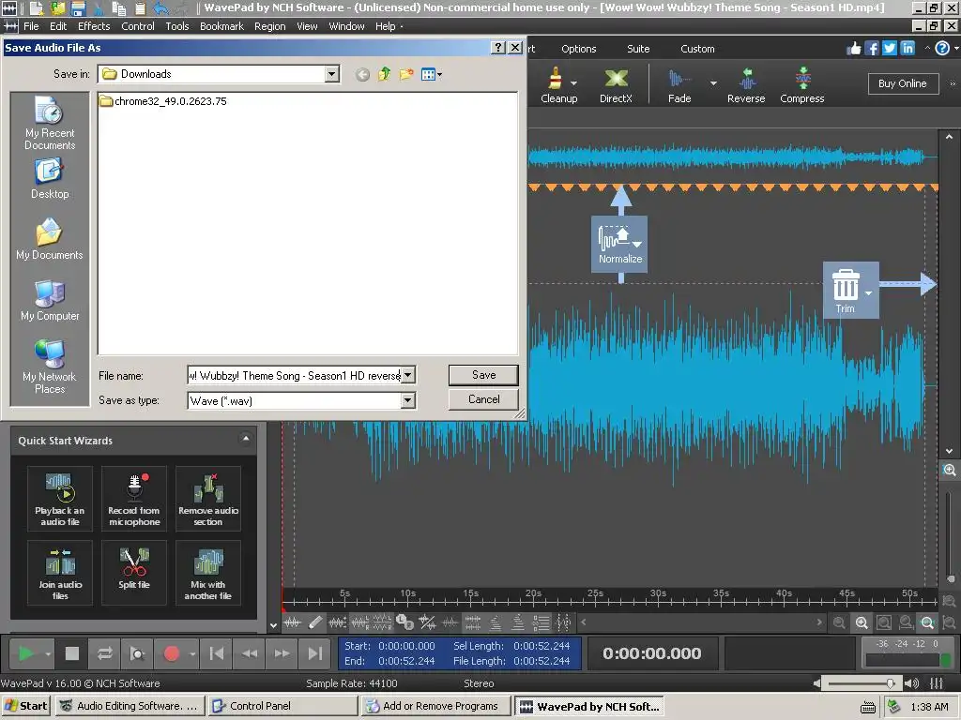
Task: Click the Save button
Action: pos(483,375)
